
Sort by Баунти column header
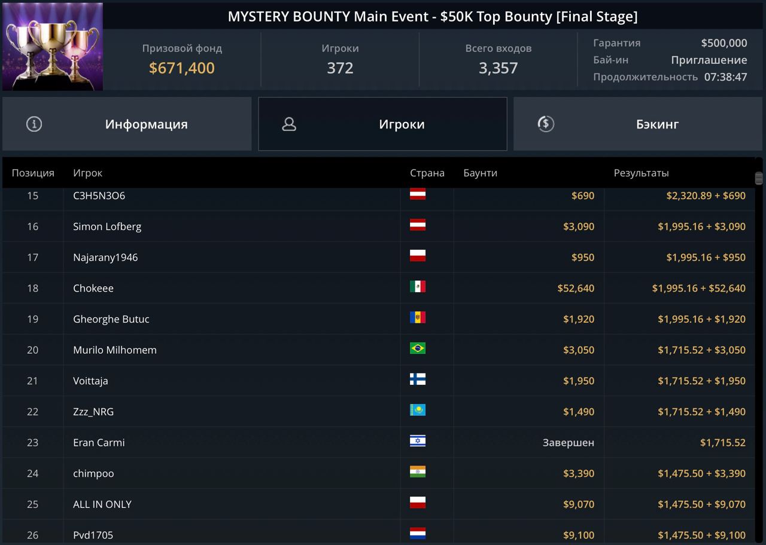[x=480, y=173]
